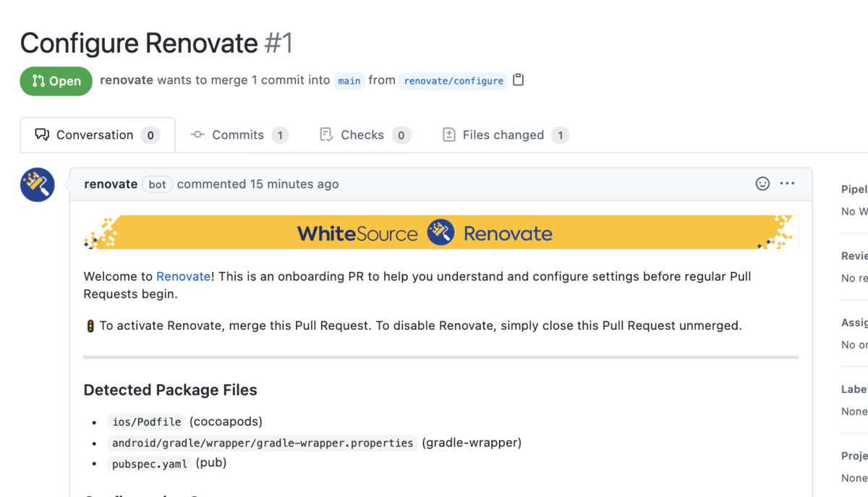
Task: Click the Conversation speech bubble icon
Action: click(x=42, y=135)
